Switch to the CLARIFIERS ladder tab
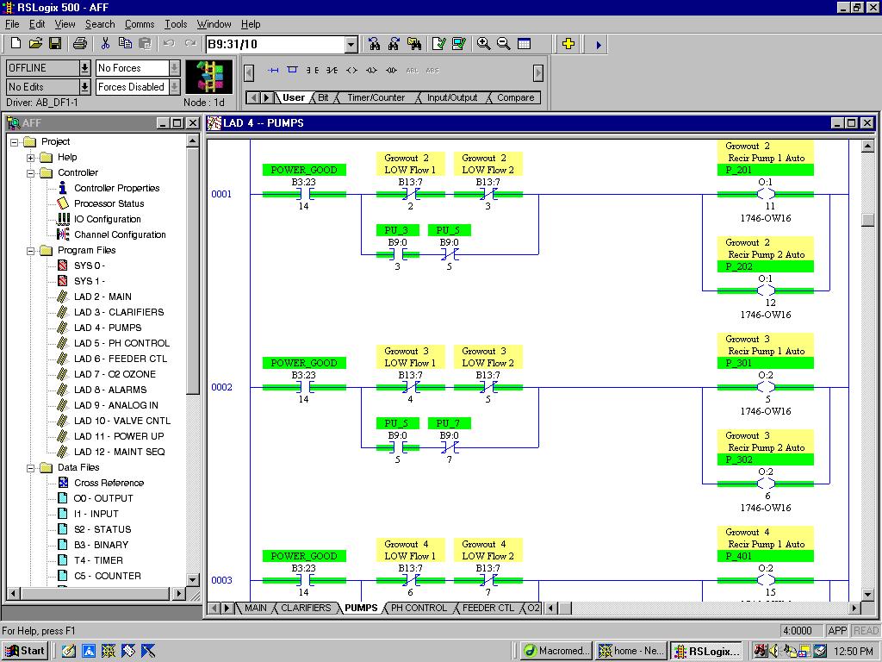 tap(306, 608)
